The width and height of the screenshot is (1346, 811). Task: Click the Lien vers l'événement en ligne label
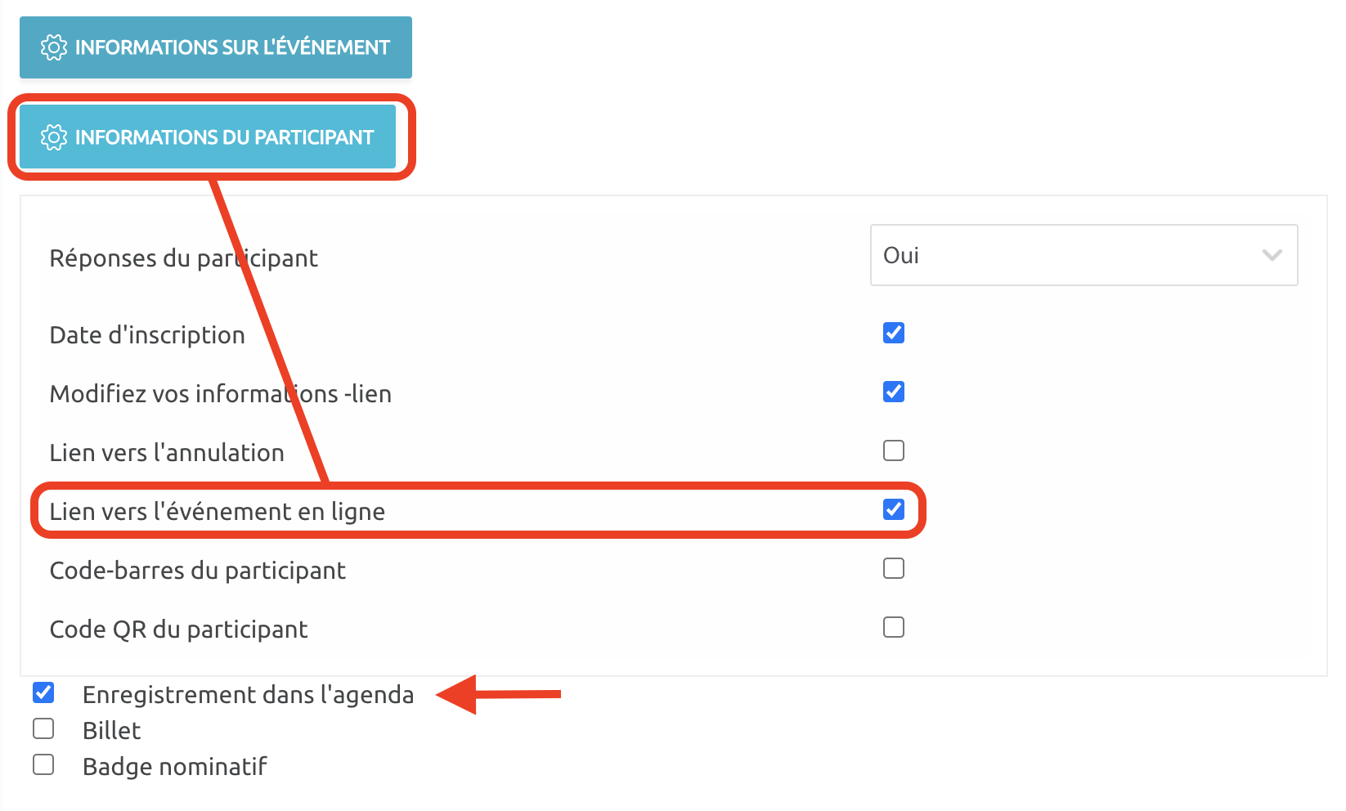(x=217, y=512)
